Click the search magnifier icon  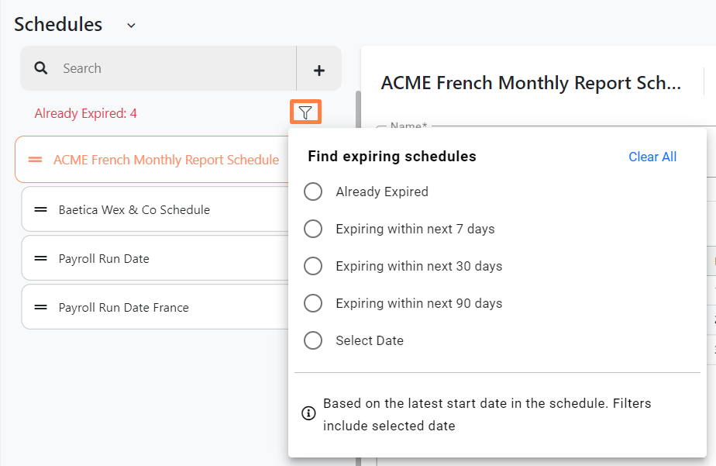[x=41, y=68]
